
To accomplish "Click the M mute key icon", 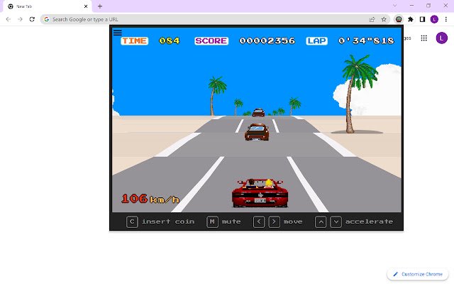I will 213,222.
